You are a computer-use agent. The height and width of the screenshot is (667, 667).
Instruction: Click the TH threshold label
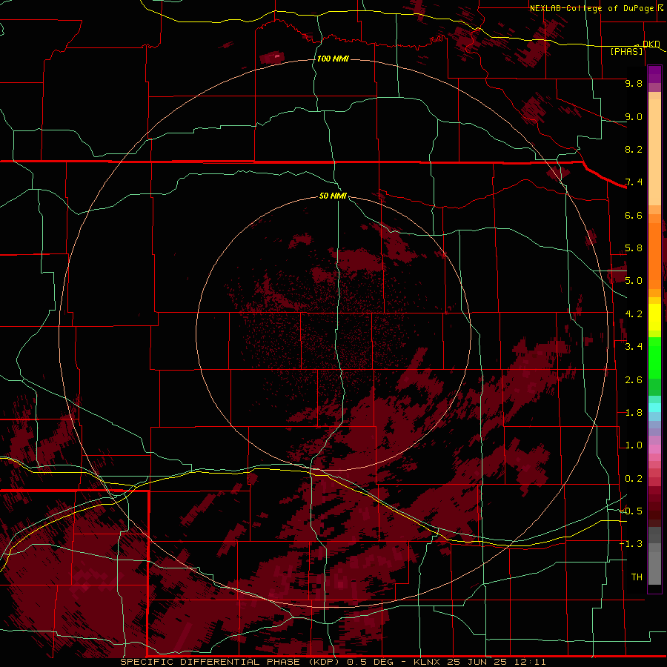637,577
